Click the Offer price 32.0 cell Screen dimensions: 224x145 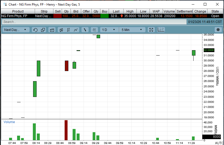tap(86, 16)
